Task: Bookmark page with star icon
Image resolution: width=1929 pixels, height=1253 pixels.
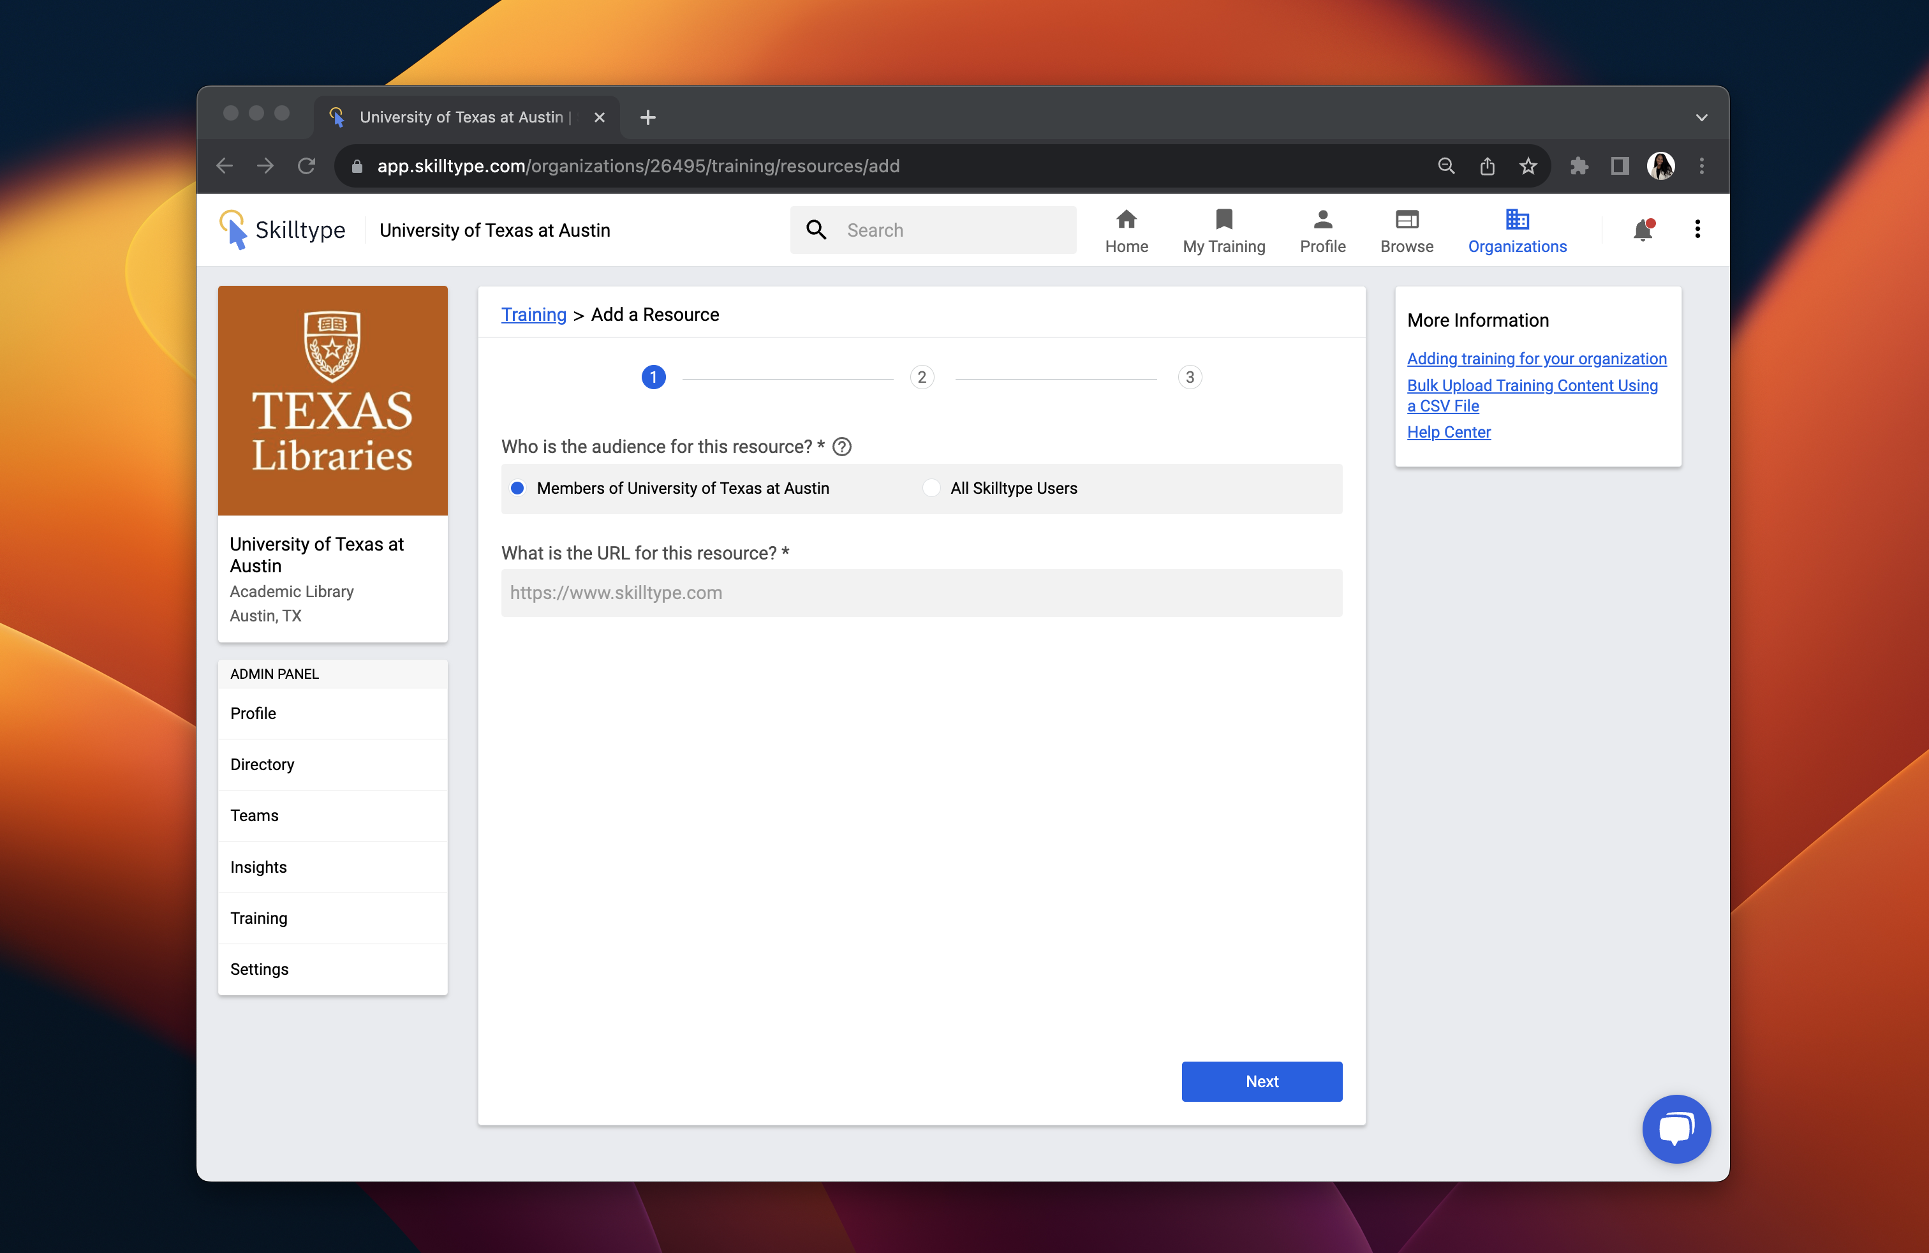Action: click(x=1528, y=166)
